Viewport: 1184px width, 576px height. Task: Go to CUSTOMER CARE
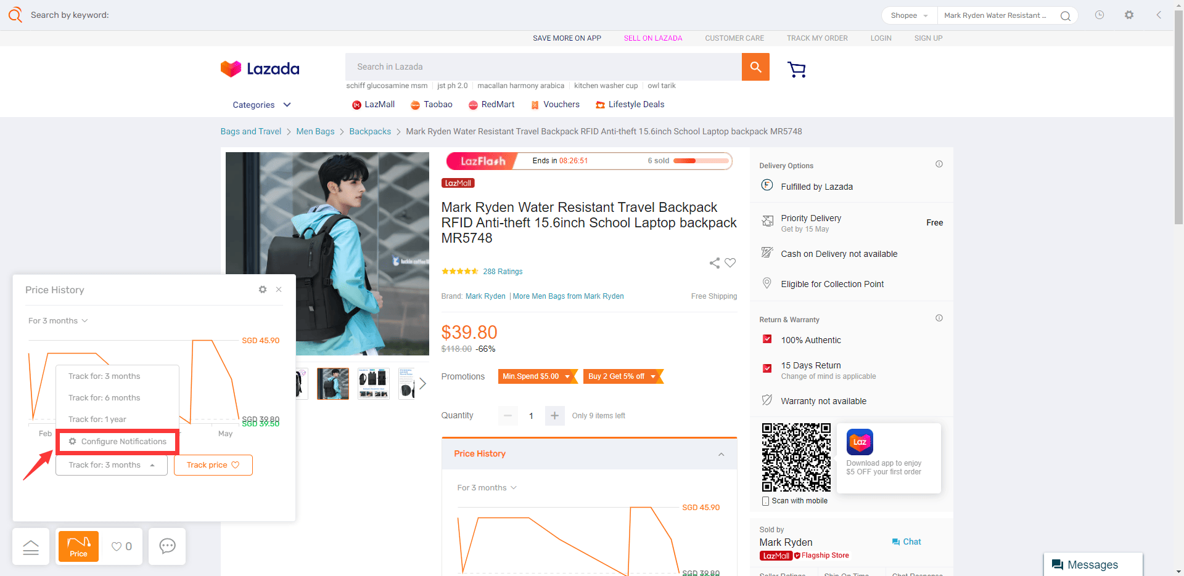coord(734,38)
